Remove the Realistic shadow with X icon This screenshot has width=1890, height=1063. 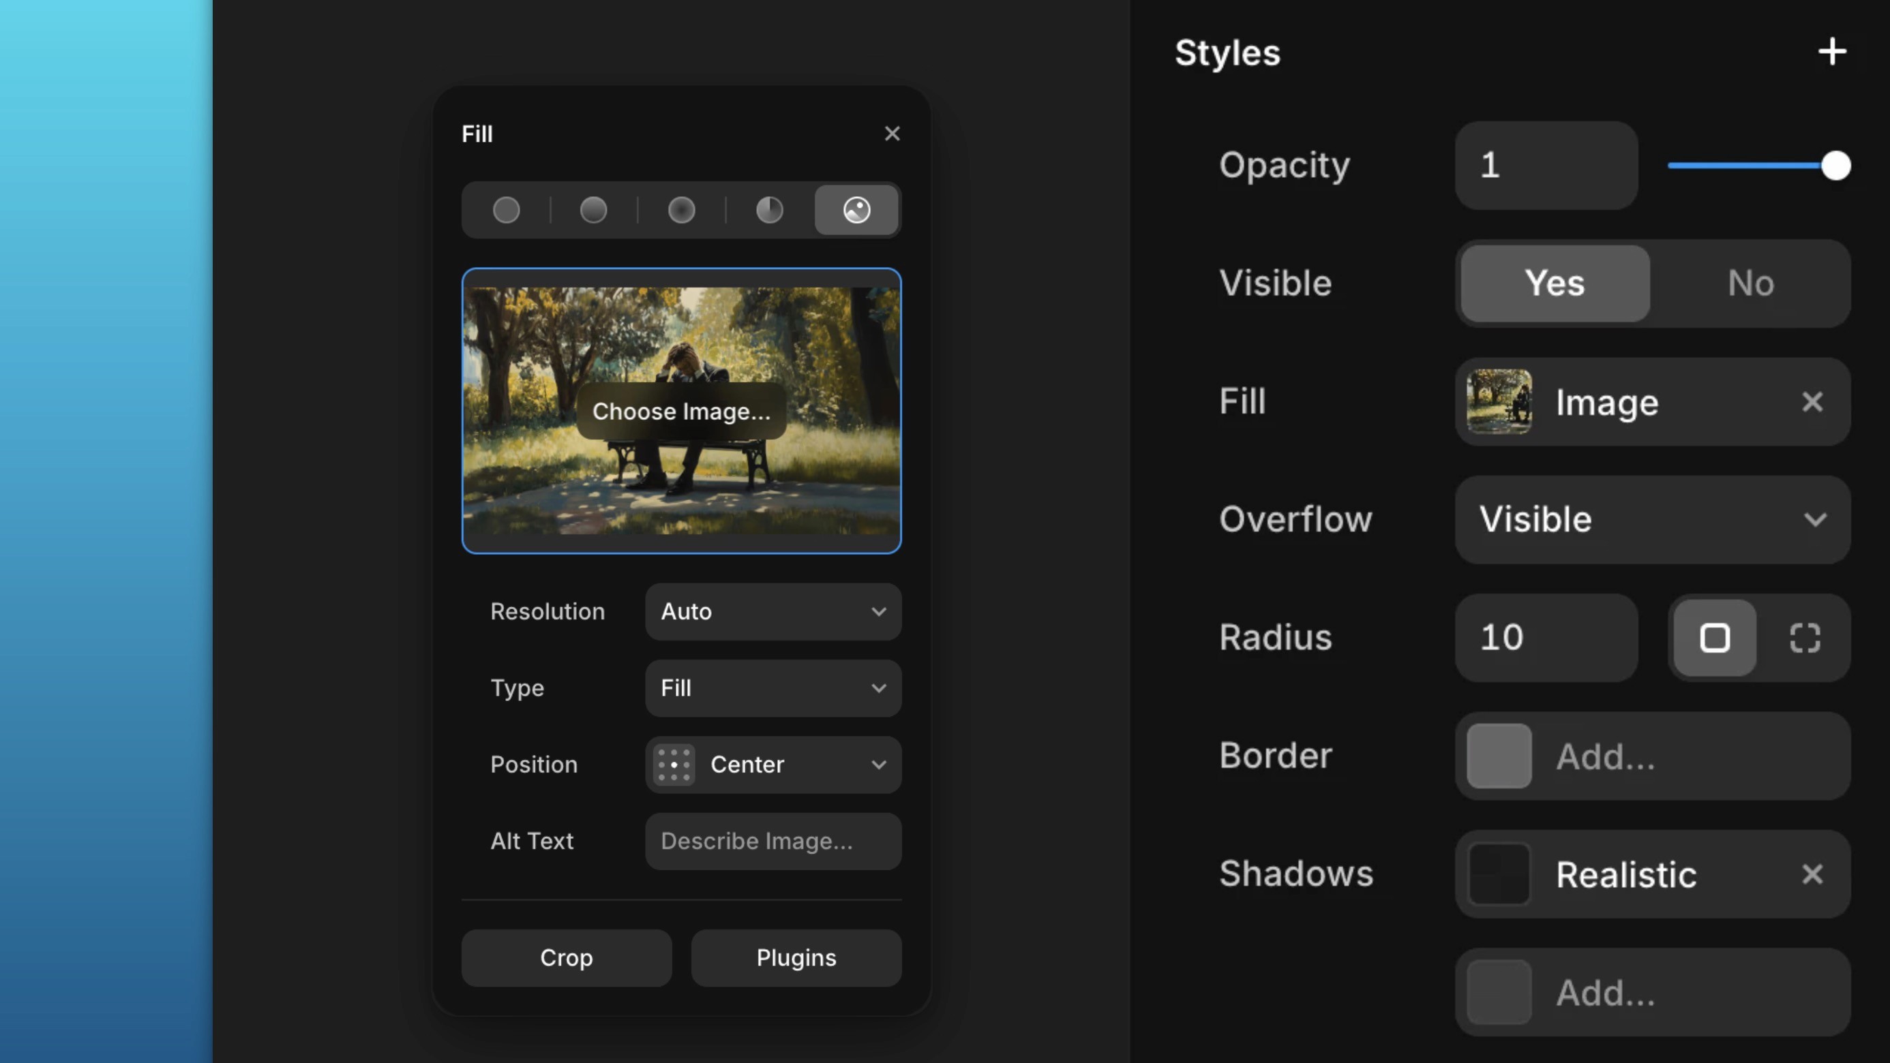tap(1812, 874)
